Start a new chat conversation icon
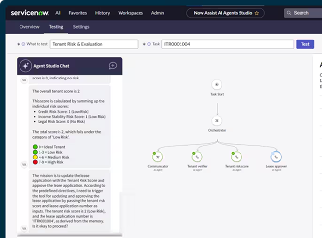322x238 pixels. tap(113, 66)
